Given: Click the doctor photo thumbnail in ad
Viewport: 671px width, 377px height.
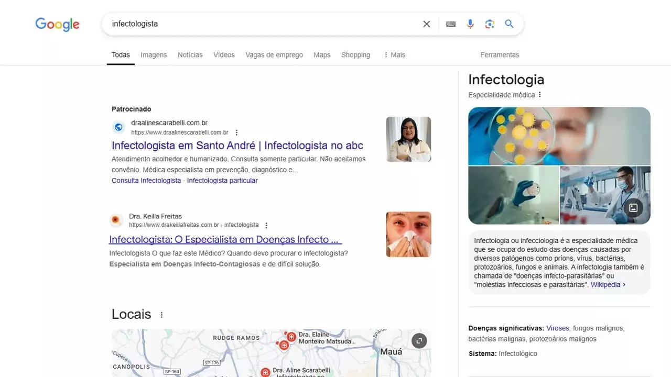Looking at the screenshot, I should (408, 139).
